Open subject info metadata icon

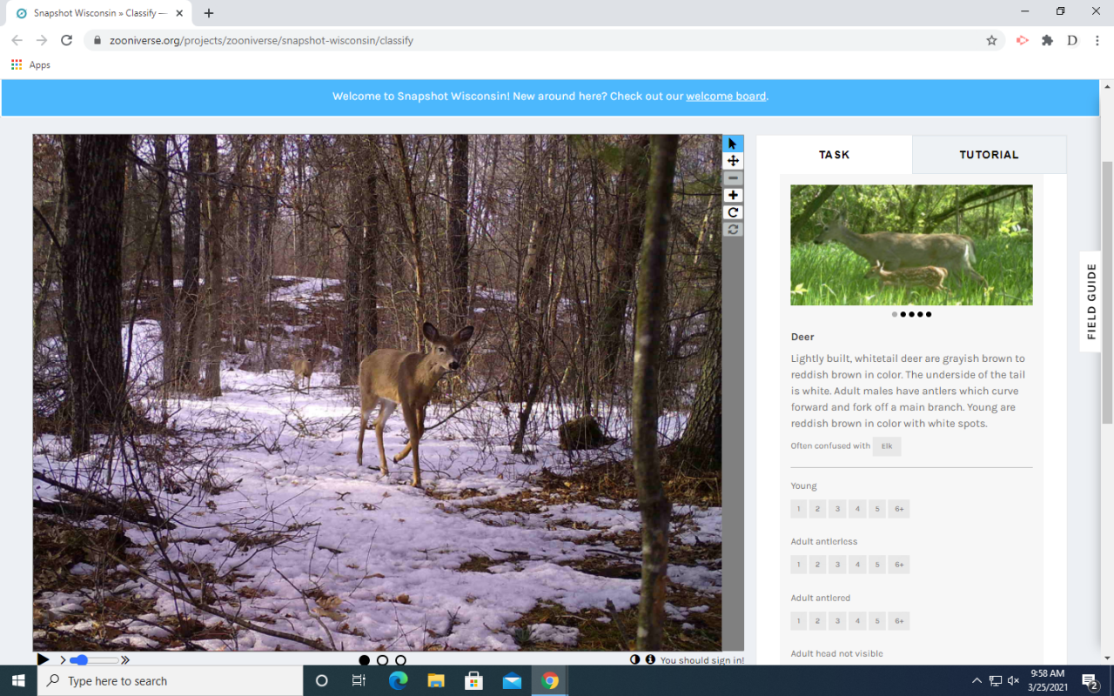click(x=649, y=659)
